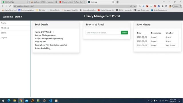Image resolution: width=183 pixels, height=103 pixels.
Task: Open the Developer solution bookmark
Action: pos(27,10)
